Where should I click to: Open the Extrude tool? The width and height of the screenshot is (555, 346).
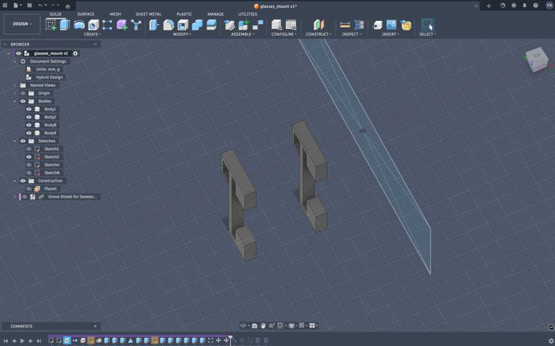click(64, 25)
